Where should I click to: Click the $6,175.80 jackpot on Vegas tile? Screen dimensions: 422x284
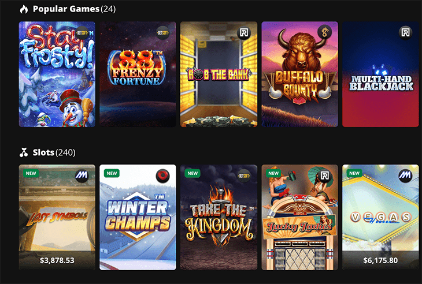coord(380,260)
